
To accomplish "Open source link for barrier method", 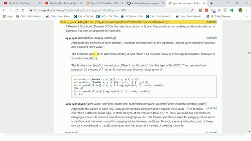I will 211,132.
